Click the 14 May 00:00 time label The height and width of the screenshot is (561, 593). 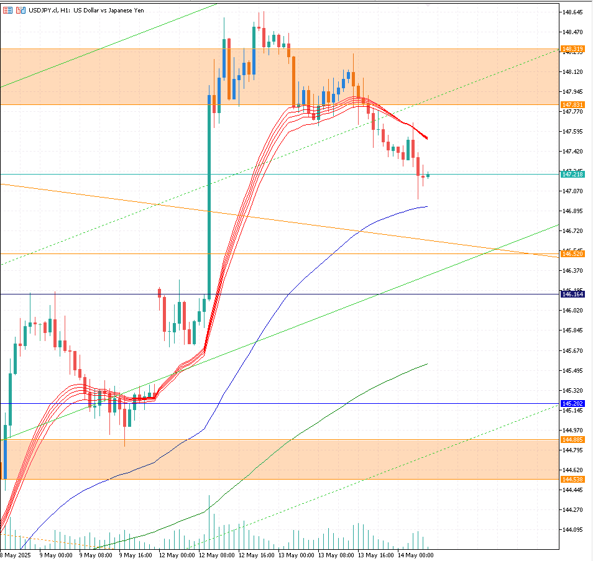pos(415,555)
